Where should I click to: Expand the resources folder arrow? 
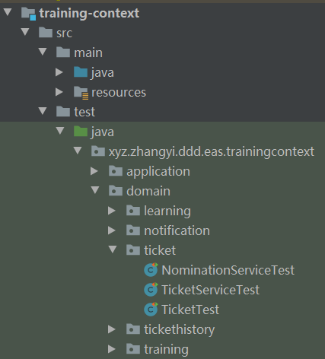click(x=59, y=92)
